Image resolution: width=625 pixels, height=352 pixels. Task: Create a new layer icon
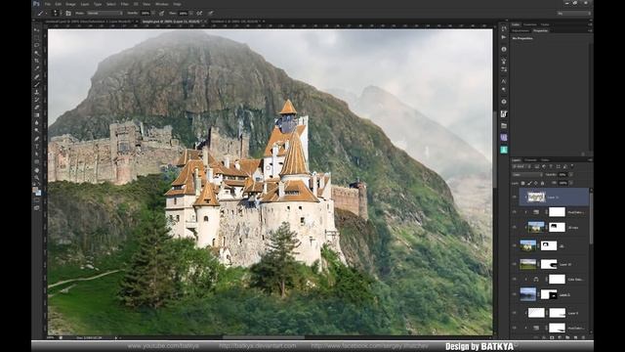coord(575,337)
